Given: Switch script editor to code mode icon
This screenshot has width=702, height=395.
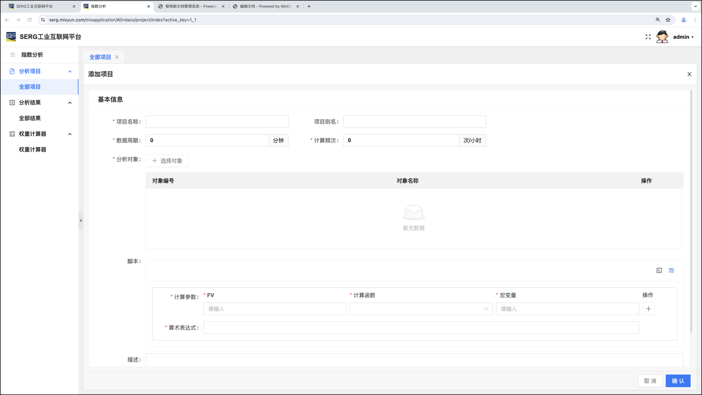Looking at the screenshot, I should click(659, 271).
